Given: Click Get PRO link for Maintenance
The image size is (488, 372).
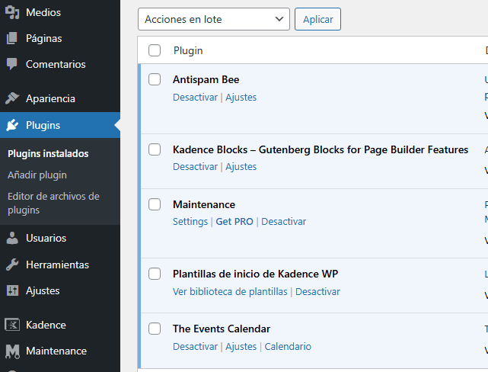Looking at the screenshot, I should 234,222.
